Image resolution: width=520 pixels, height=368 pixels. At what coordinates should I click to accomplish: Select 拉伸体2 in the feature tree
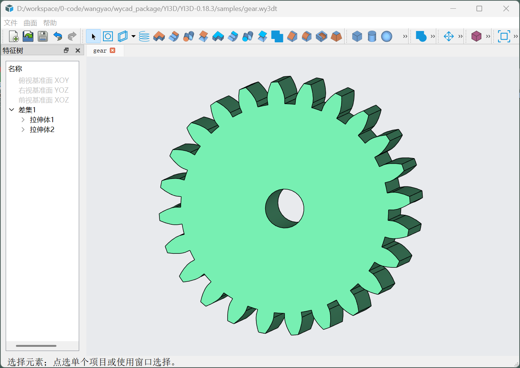[x=42, y=129]
